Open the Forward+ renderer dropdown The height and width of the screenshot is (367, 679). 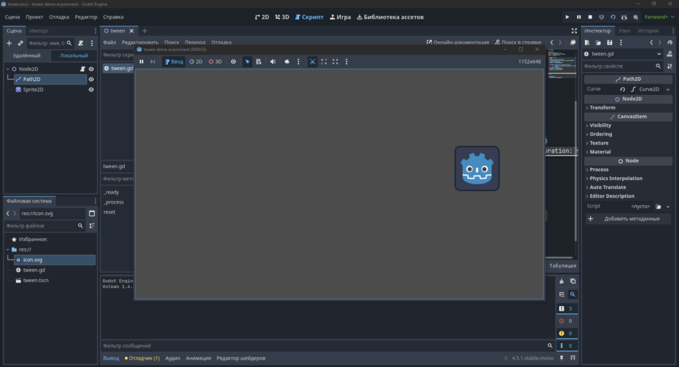[659, 17]
